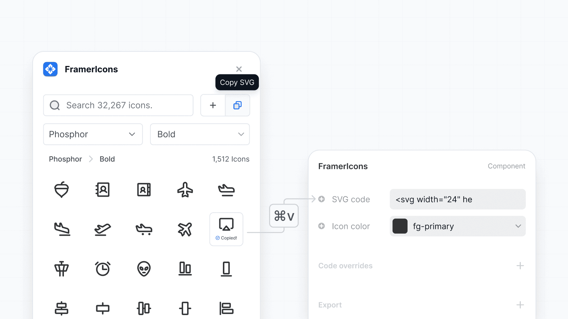The image size is (568, 319).
Task: Click the Search 32,267 icons field
Action: click(118, 105)
